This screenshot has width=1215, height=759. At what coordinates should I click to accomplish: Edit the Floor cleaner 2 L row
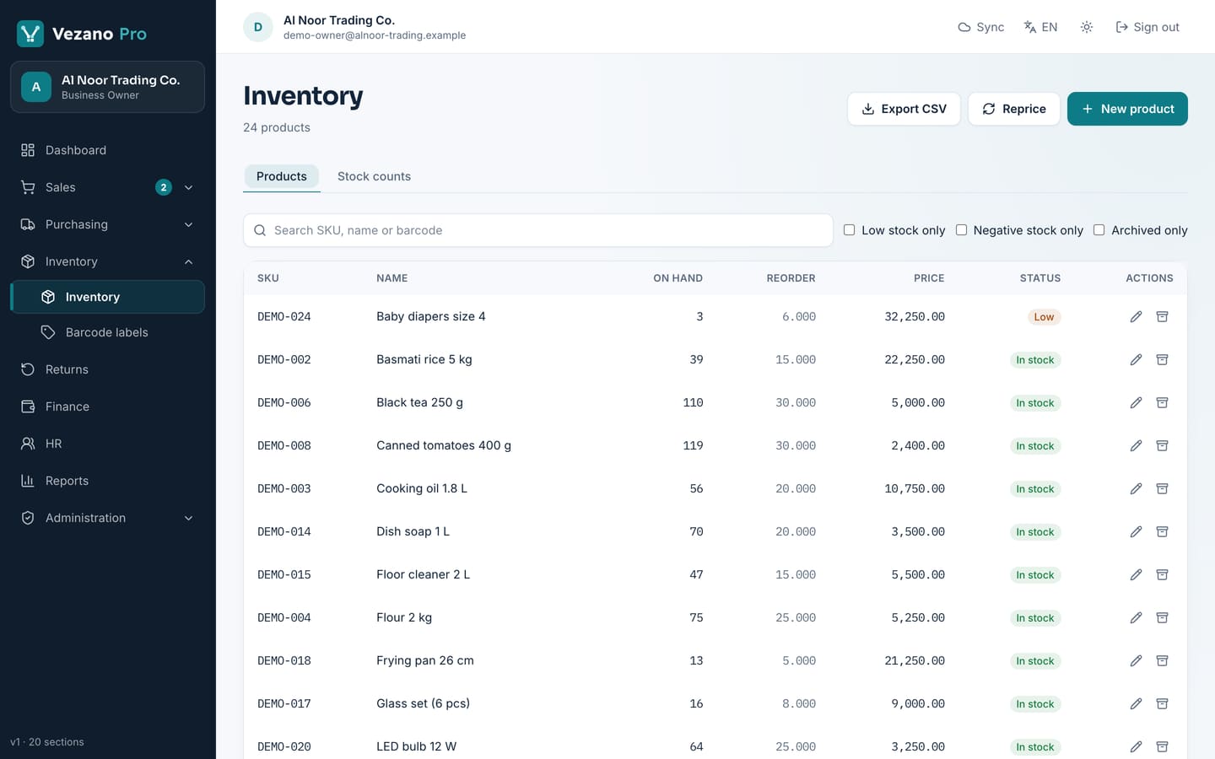(x=1136, y=575)
